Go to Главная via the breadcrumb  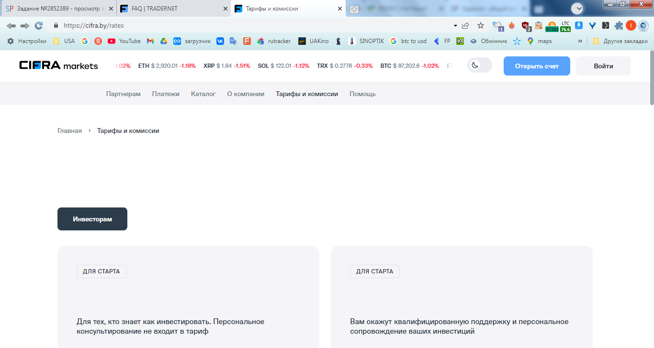(x=70, y=130)
